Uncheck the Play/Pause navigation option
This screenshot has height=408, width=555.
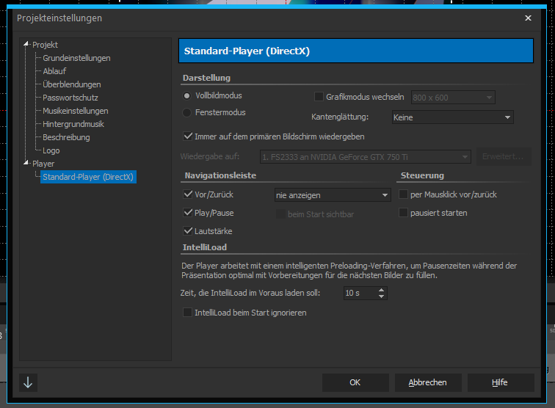[188, 213]
